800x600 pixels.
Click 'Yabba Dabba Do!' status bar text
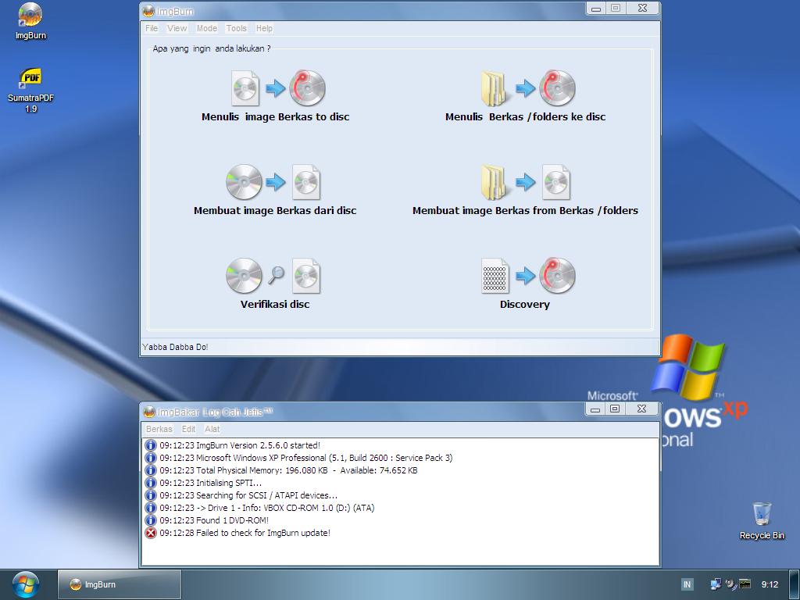(x=176, y=347)
